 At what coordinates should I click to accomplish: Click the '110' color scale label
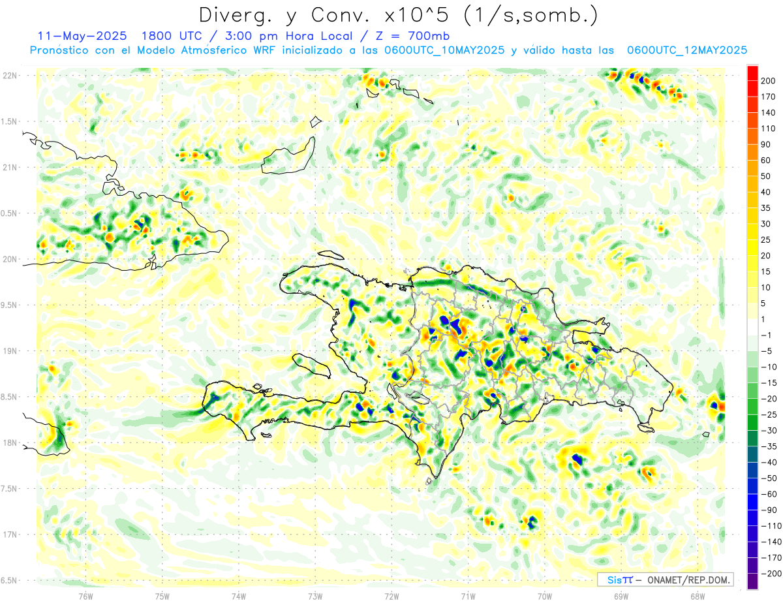click(769, 129)
